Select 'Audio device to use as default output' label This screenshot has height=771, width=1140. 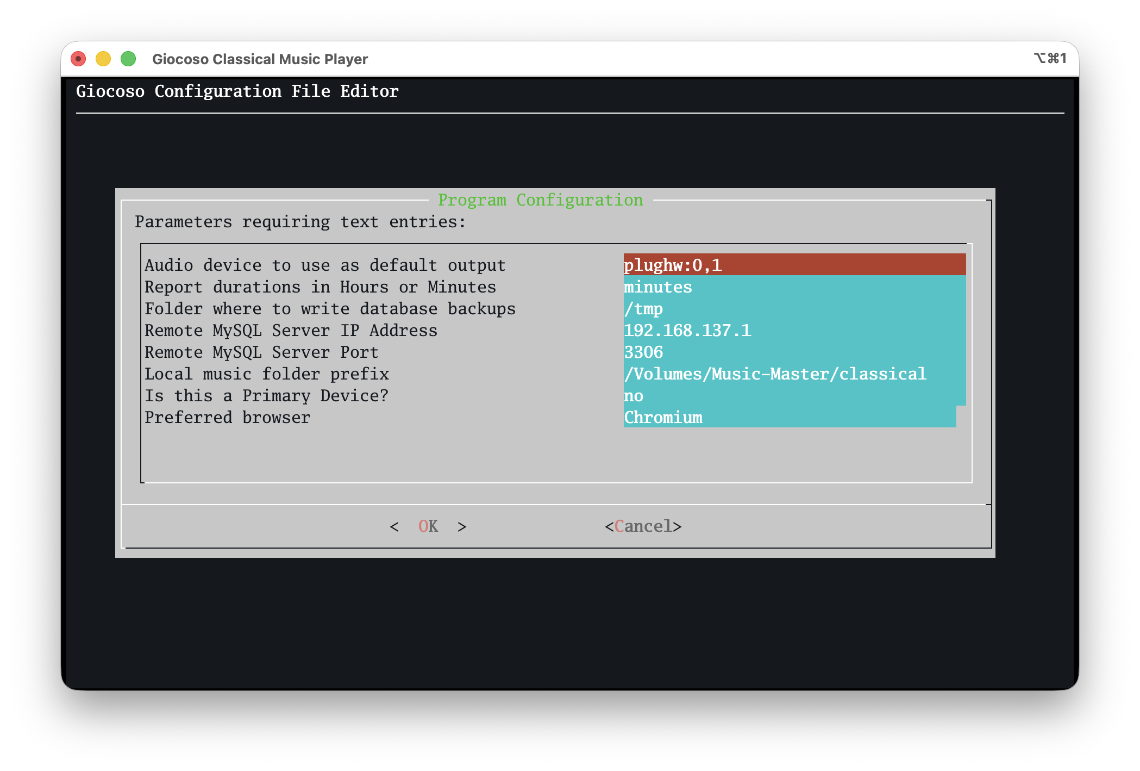325,265
